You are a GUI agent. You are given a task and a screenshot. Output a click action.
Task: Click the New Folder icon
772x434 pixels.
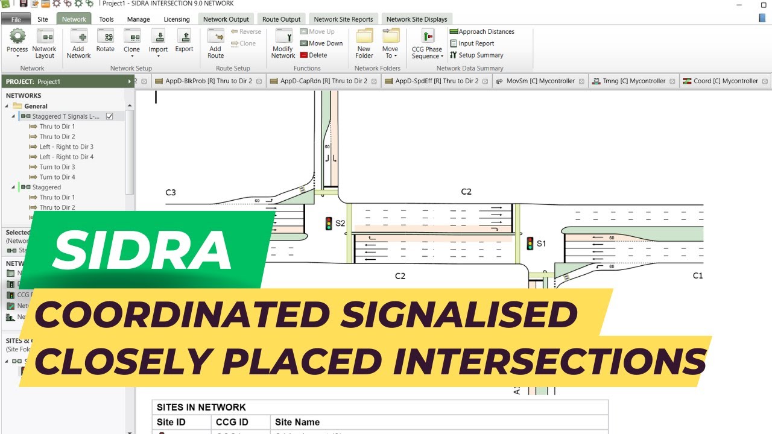[x=364, y=36]
